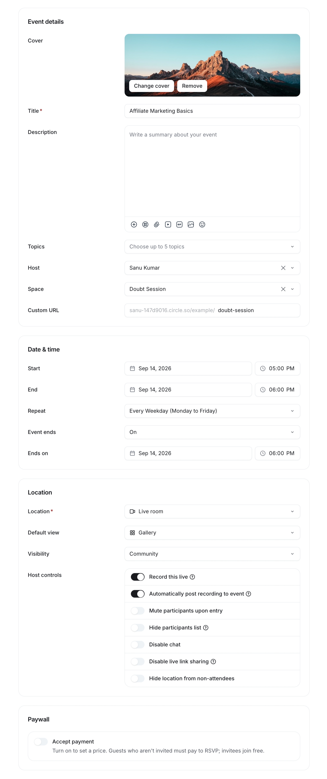Image resolution: width=327 pixels, height=779 pixels.
Task: Open the Start time 05:00 PM field
Action: point(277,369)
